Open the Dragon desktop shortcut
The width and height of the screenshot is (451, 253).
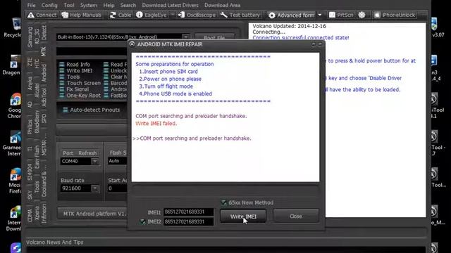click(12, 65)
